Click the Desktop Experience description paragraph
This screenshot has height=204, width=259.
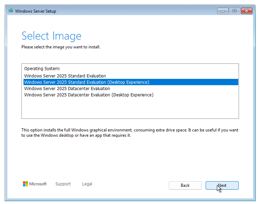[130, 132]
